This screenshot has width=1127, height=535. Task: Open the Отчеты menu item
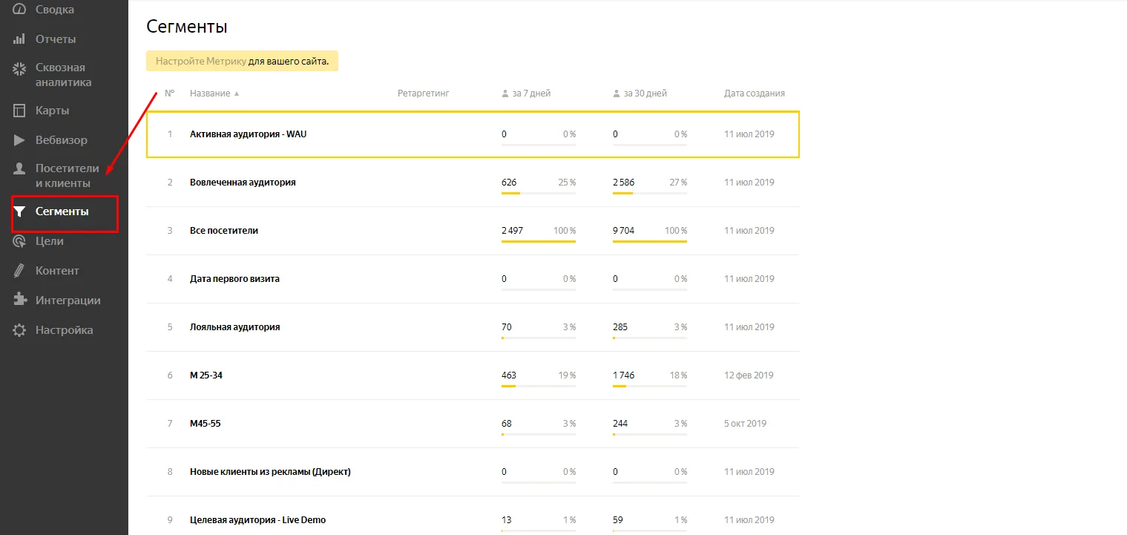pyautogui.click(x=56, y=39)
